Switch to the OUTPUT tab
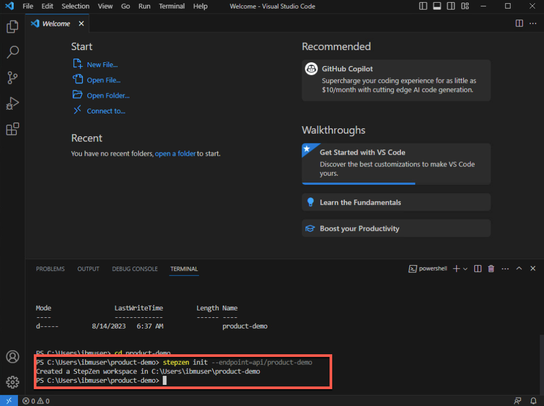The width and height of the screenshot is (544, 406). (x=88, y=269)
